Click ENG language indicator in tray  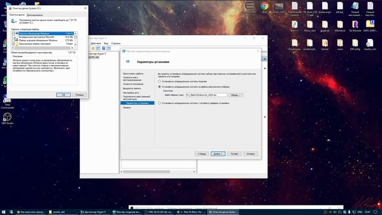(x=359, y=212)
